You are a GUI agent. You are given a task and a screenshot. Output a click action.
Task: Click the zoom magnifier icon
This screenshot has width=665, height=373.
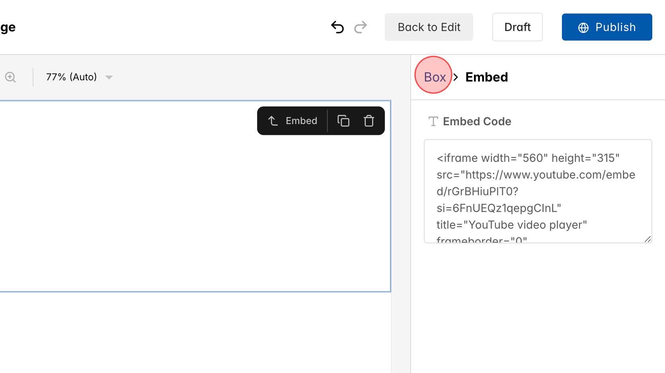[10, 77]
